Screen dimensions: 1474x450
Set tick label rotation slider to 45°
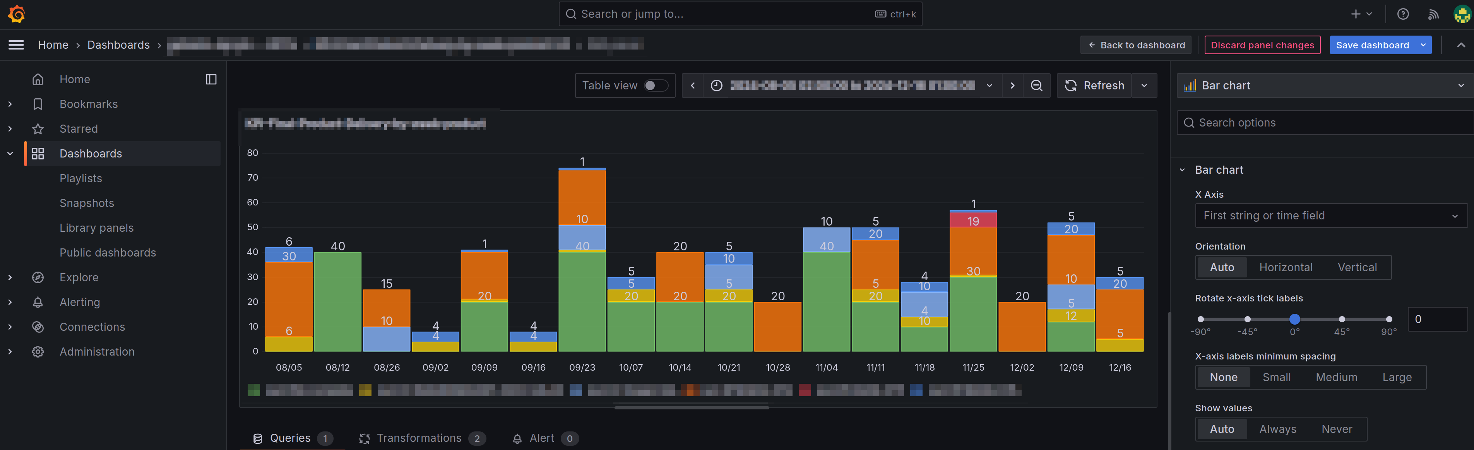click(1342, 319)
